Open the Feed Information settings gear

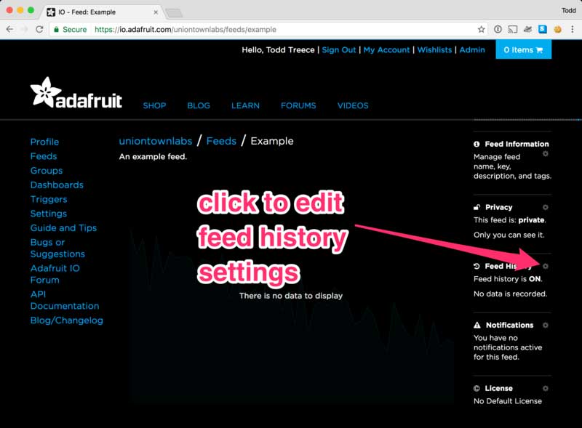click(546, 154)
